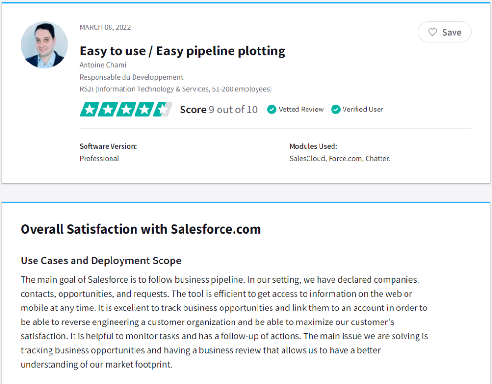Viewport: 492px width, 384px height.
Task: Click the RS2i company info line
Action: tap(175, 89)
